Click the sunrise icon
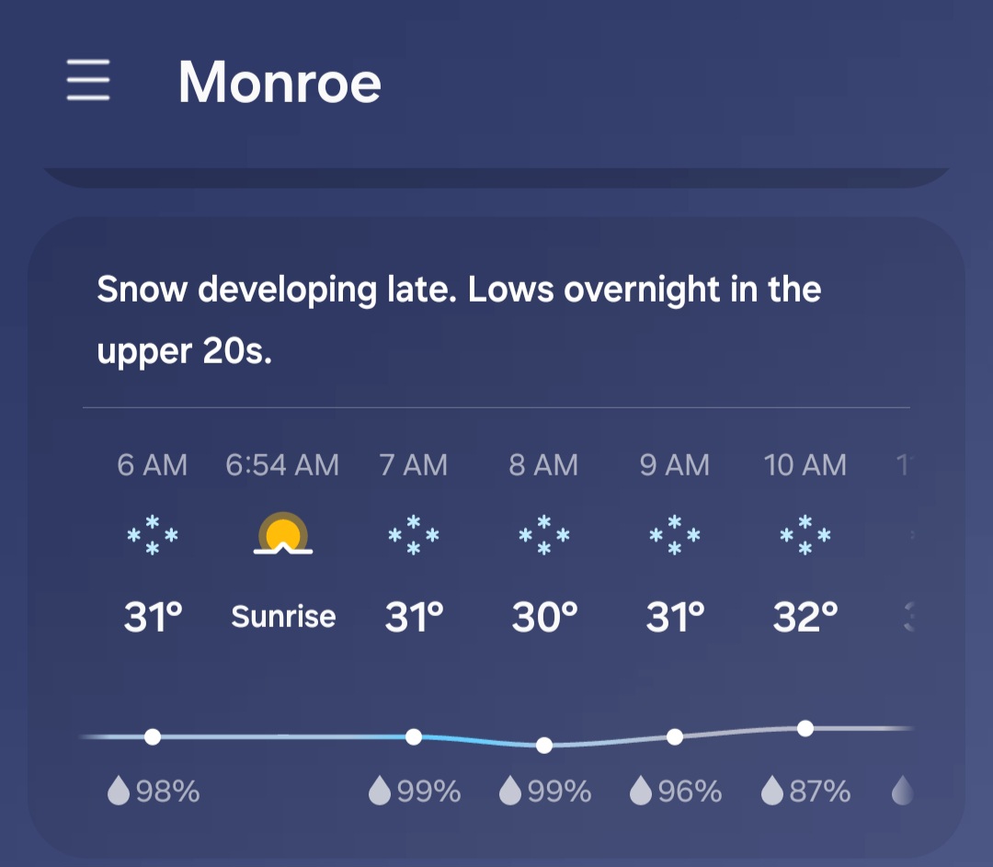 pyautogui.click(x=283, y=535)
